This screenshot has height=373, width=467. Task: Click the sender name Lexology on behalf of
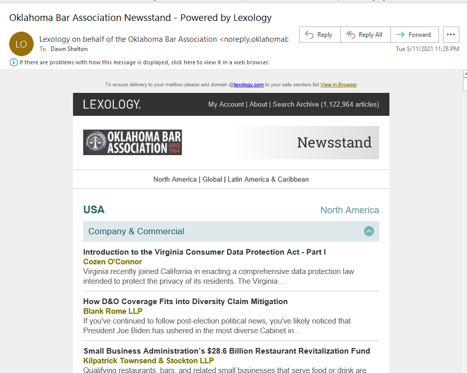pyautogui.click(x=164, y=39)
